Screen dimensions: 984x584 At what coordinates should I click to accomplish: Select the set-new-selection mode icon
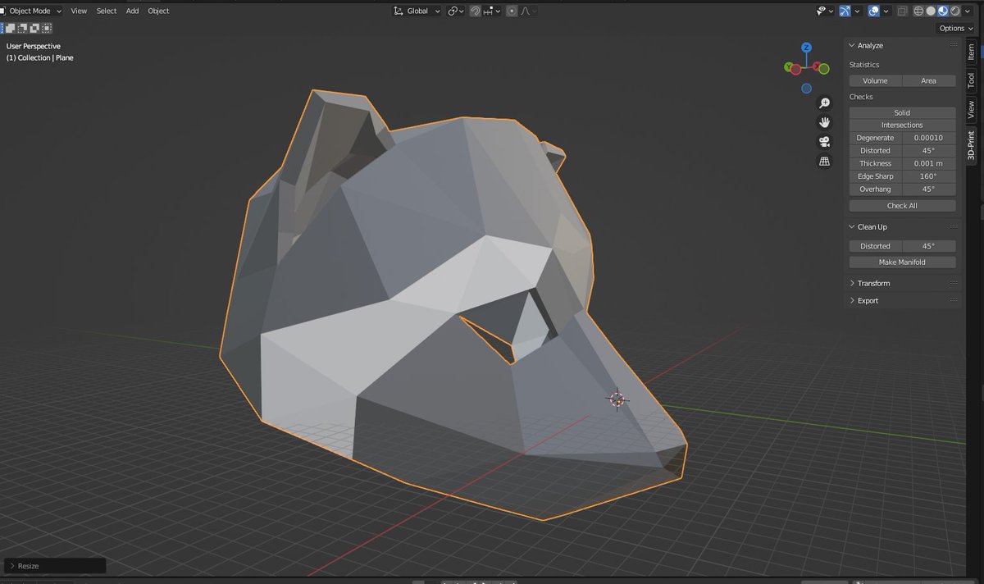coord(2,28)
